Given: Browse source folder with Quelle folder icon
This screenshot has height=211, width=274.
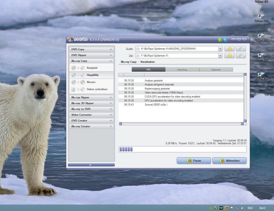Looking at the screenshot, I should tap(230, 49).
